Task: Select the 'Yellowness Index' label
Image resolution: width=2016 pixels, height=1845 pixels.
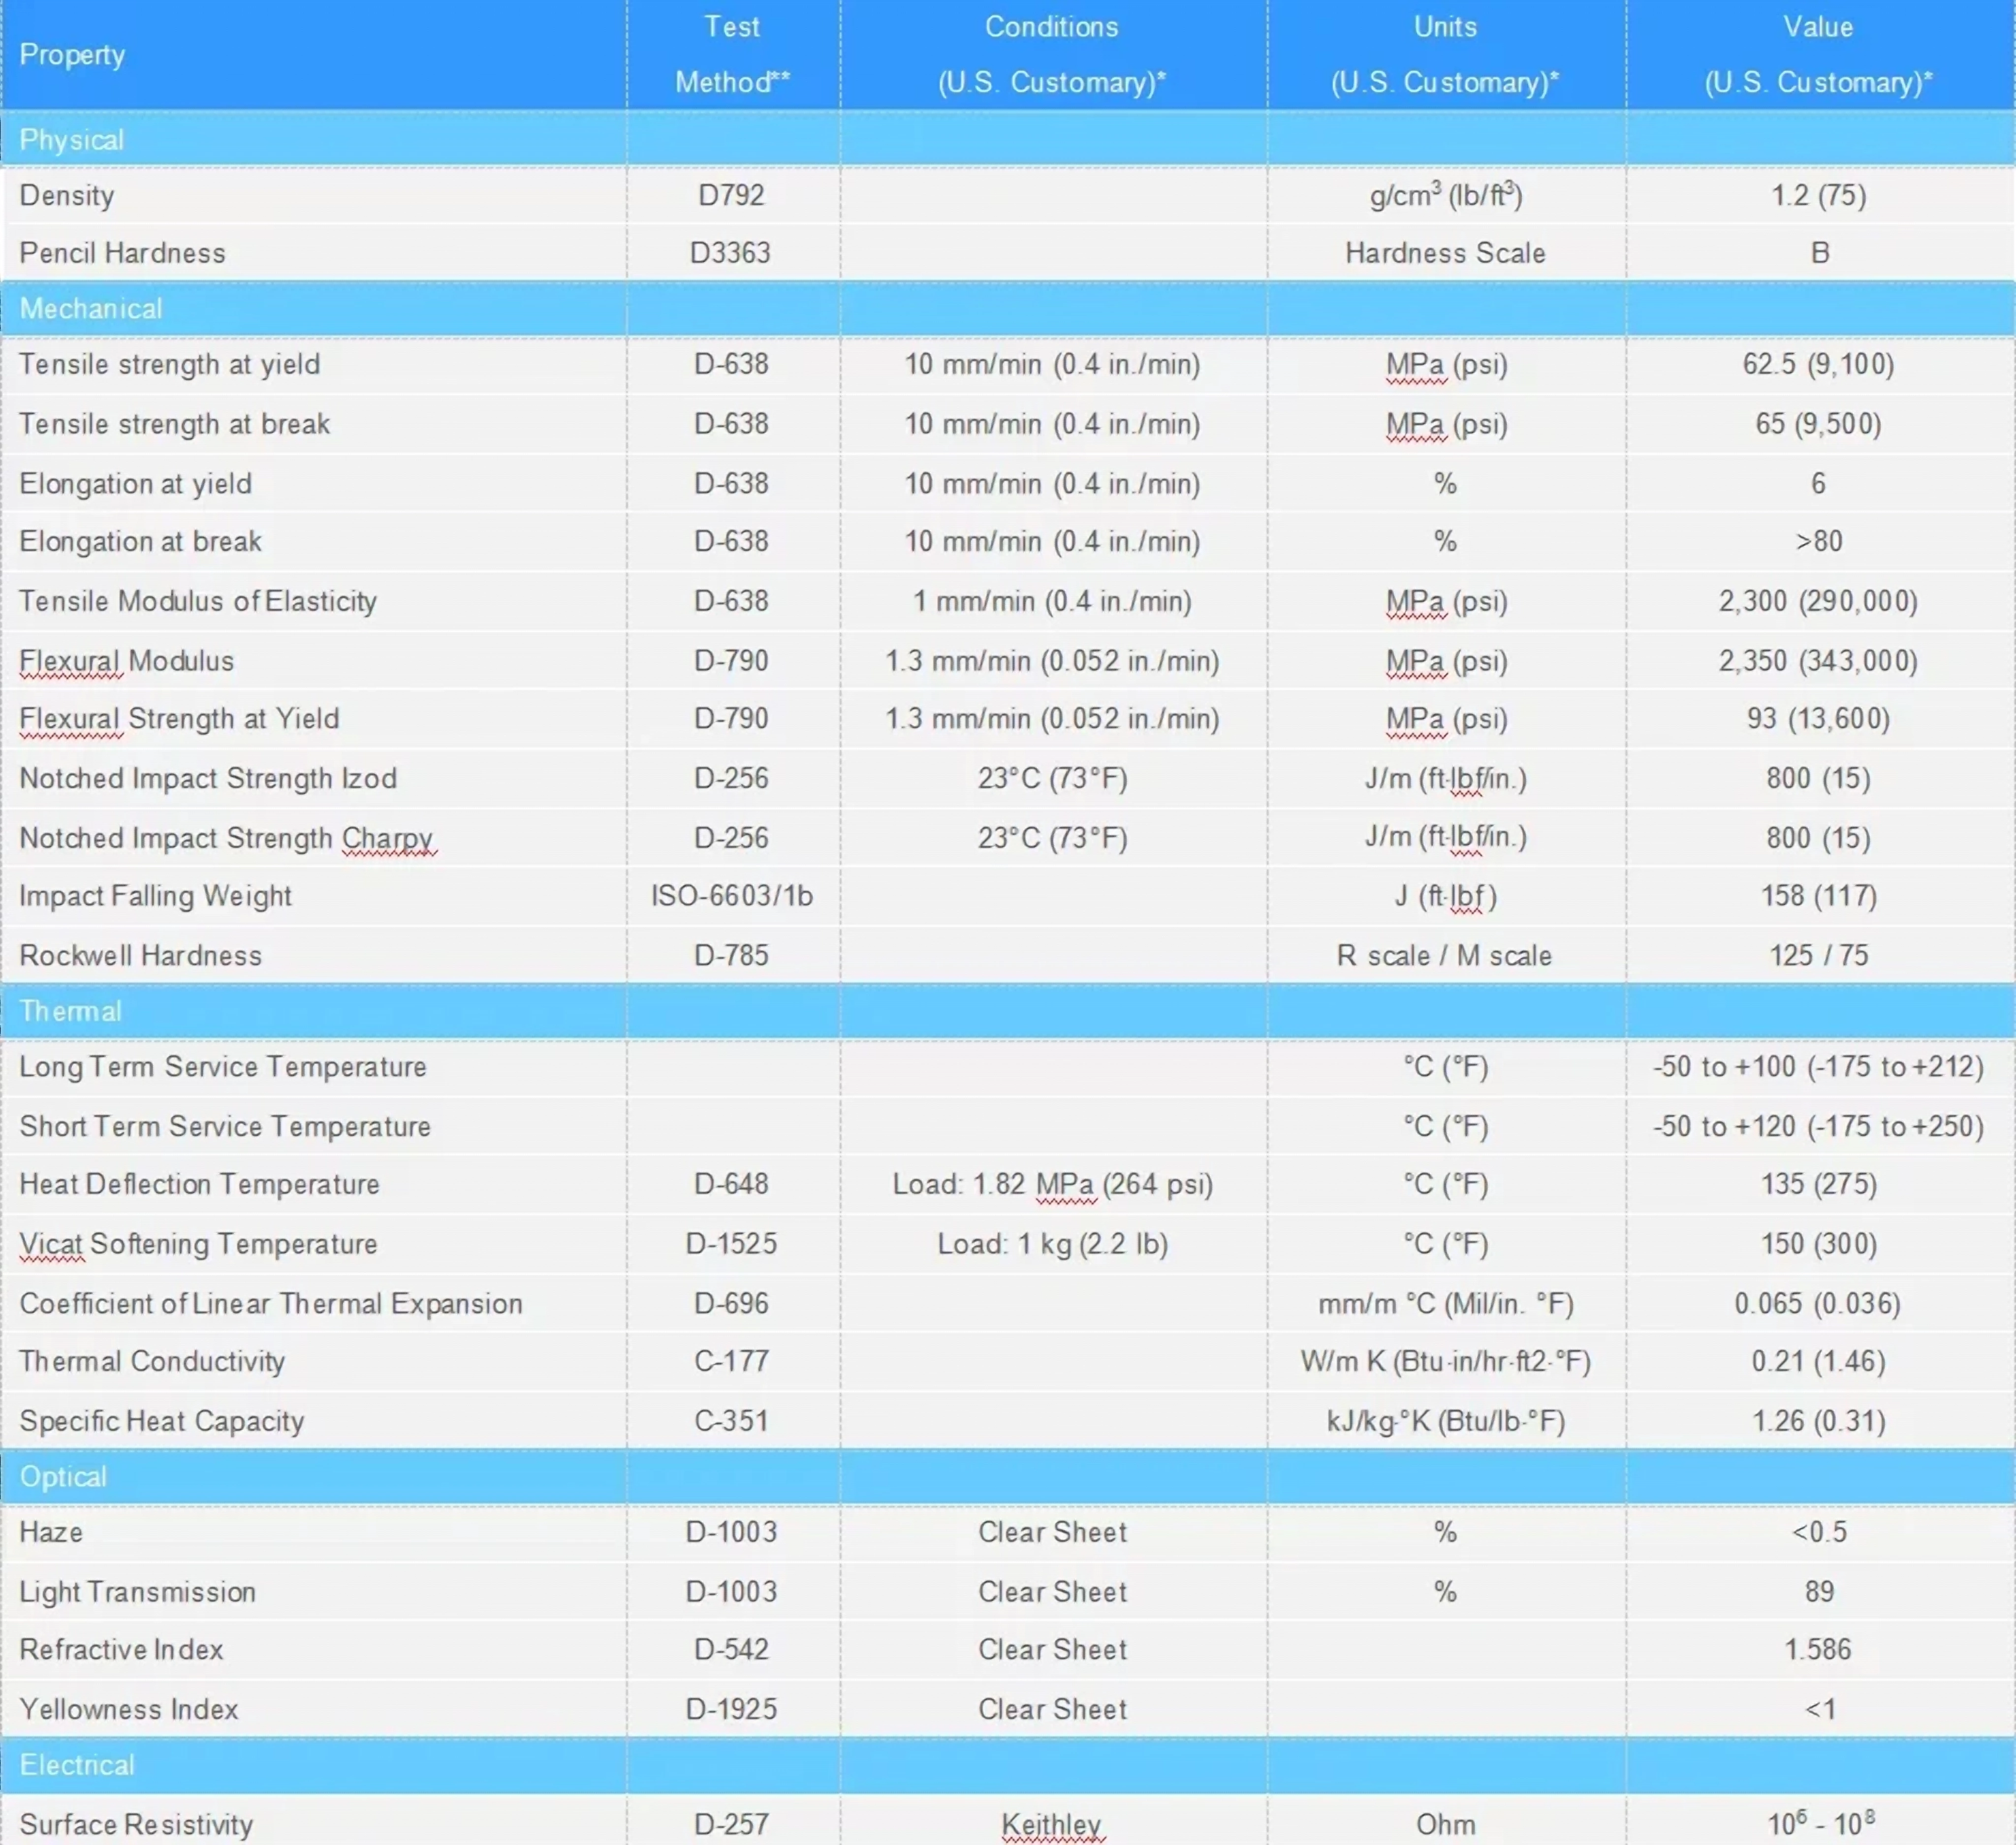Action: click(129, 1710)
